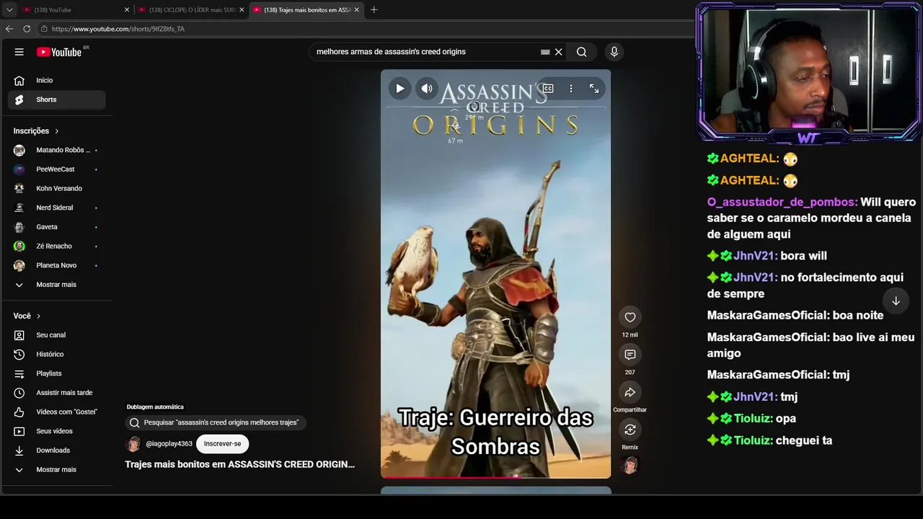Click the Inscrever-se subscribe button

point(222,444)
